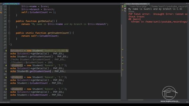Click hint glyph on the getStudentCount echo line
The width and height of the screenshot is (189, 106).
point(6,71)
